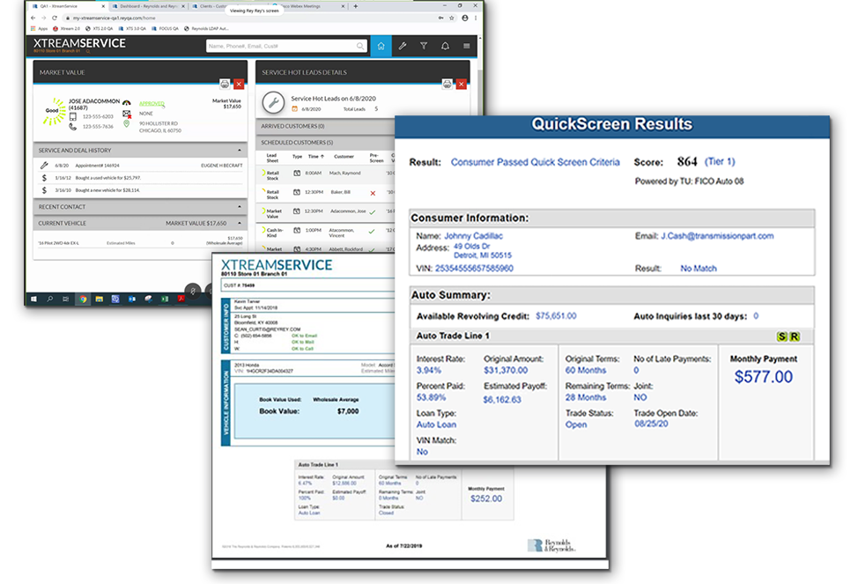Open the filter funnel in XtreamService header
The width and height of the screenshot is (858, 584).
pyautogui.click(x=424, y=46)
